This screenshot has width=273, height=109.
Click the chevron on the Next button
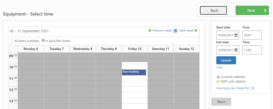click(265, 11)
